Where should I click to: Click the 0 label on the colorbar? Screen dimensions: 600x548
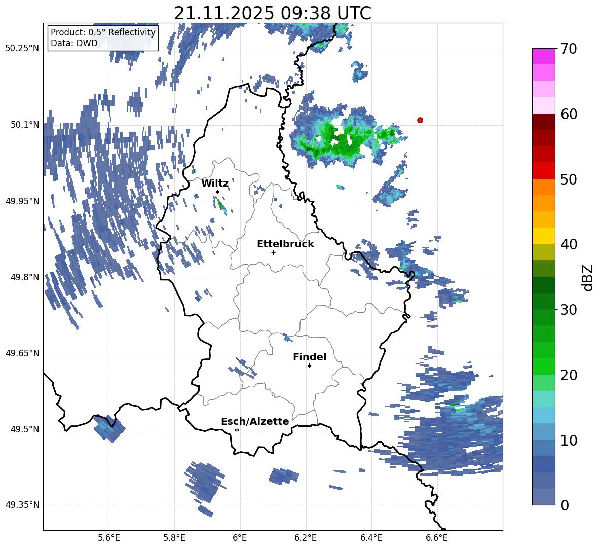click(x=565, y=505)
